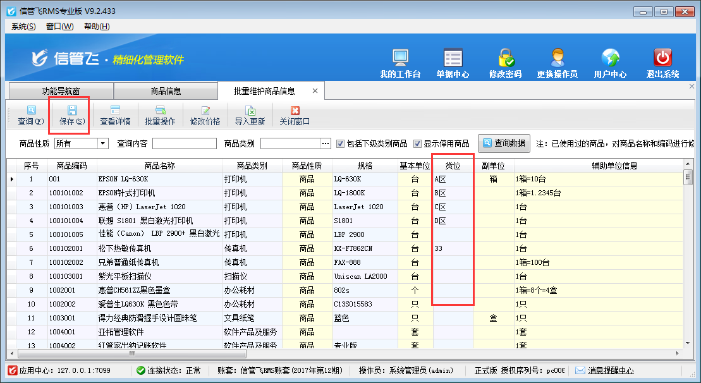The height and width of the screenshot is (383, 701).
Task: Click 导入更新 toolbar icon
Action: (250, 115)
